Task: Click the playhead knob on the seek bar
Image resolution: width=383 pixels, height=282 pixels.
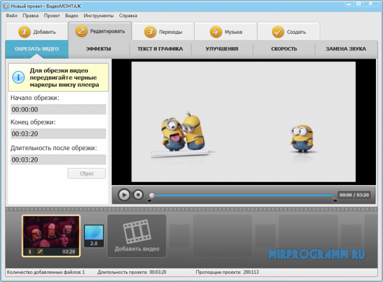Action: pyautogui.click(x=152, y=195)
